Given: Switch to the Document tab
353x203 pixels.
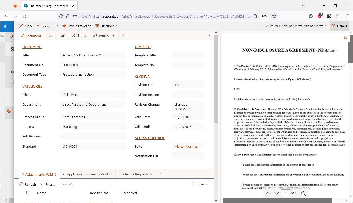Looking at the screenshot, I should 31,36.
